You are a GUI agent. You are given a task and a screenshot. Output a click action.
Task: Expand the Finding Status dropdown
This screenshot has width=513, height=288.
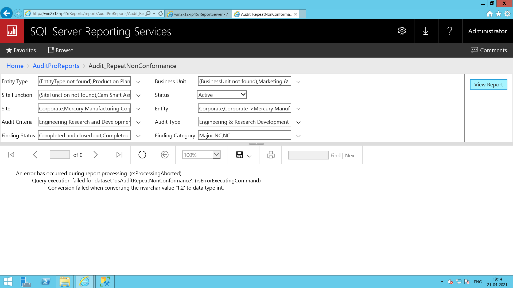pos(138,136)
